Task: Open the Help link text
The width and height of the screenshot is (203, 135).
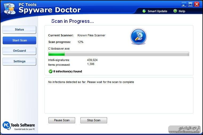Action: click(182, 11)
